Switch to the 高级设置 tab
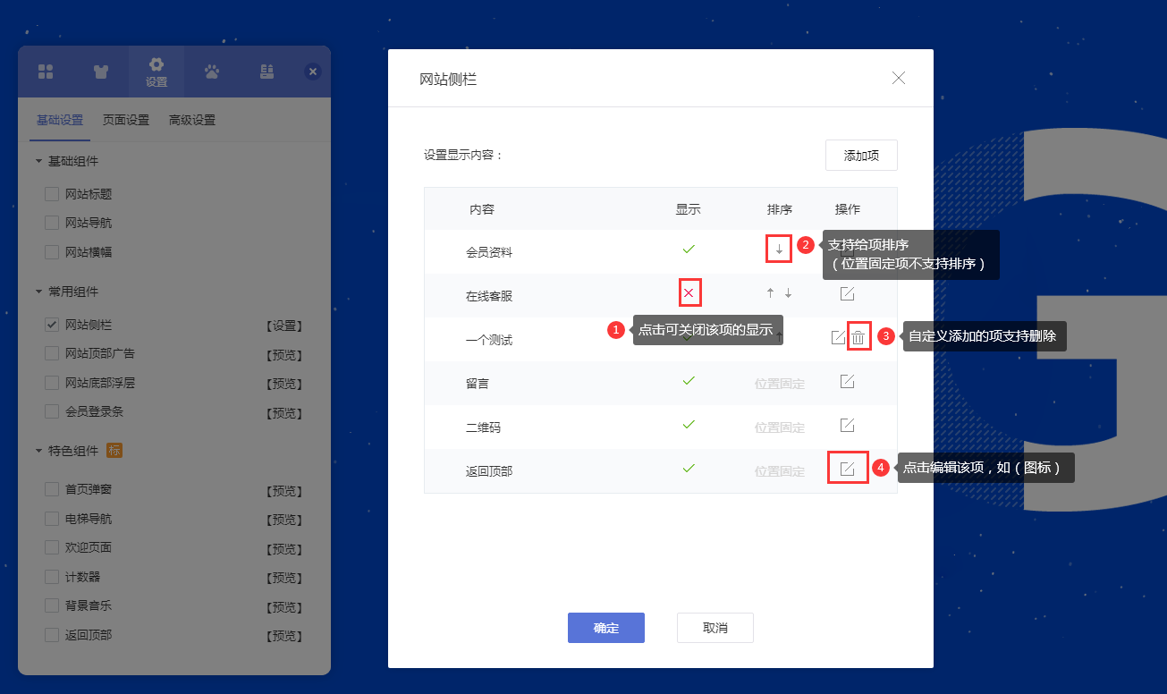This screenshot has height=694, width=1167. [x=192, y=121]
